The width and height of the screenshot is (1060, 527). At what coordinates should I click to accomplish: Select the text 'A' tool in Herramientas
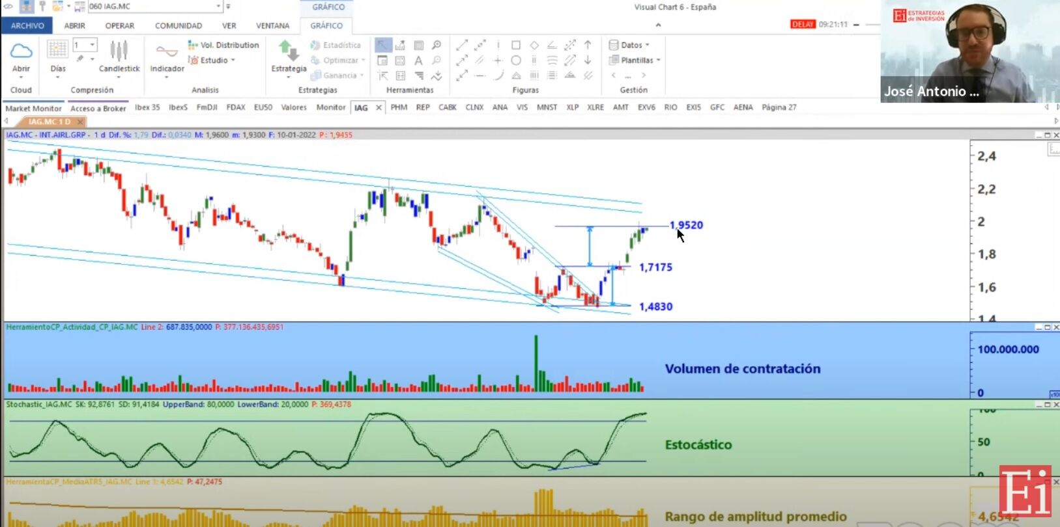point(418,61)
